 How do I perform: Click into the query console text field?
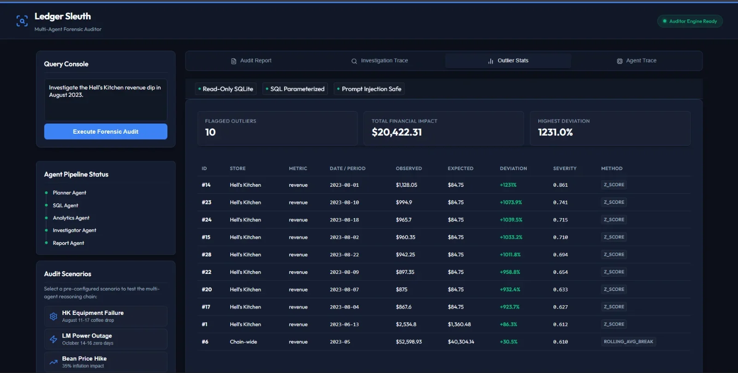click(x=106, y=100)
